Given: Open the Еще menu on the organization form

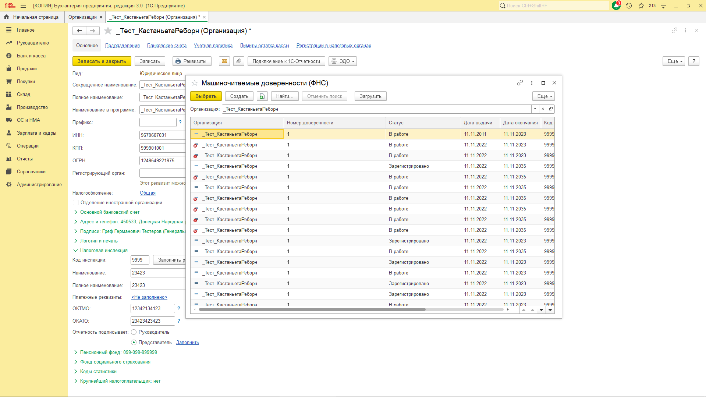Looking at the screenshot, I should [674, 61].
